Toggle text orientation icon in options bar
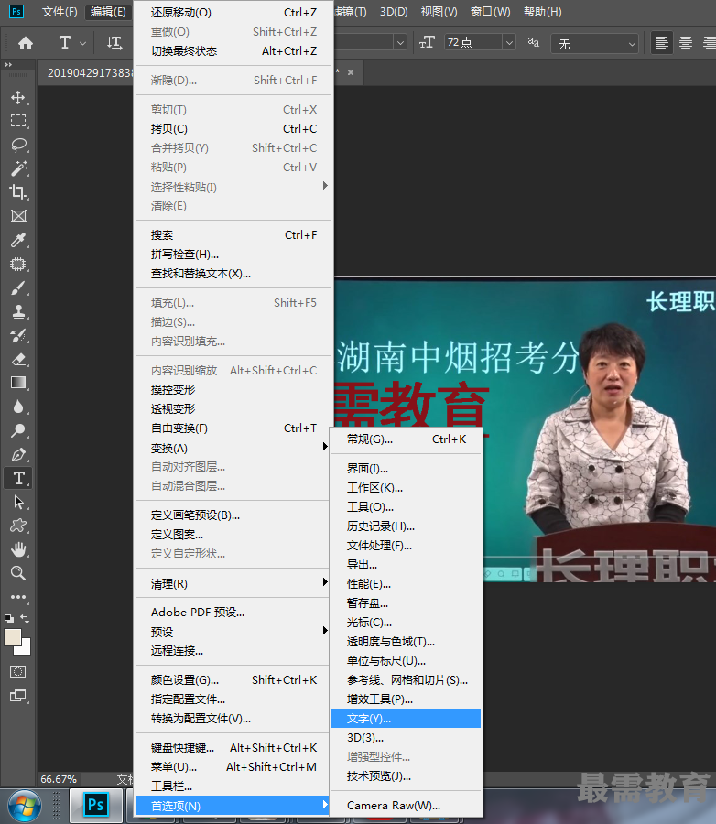This screenshot has width=716, height=824. point(114,43)
